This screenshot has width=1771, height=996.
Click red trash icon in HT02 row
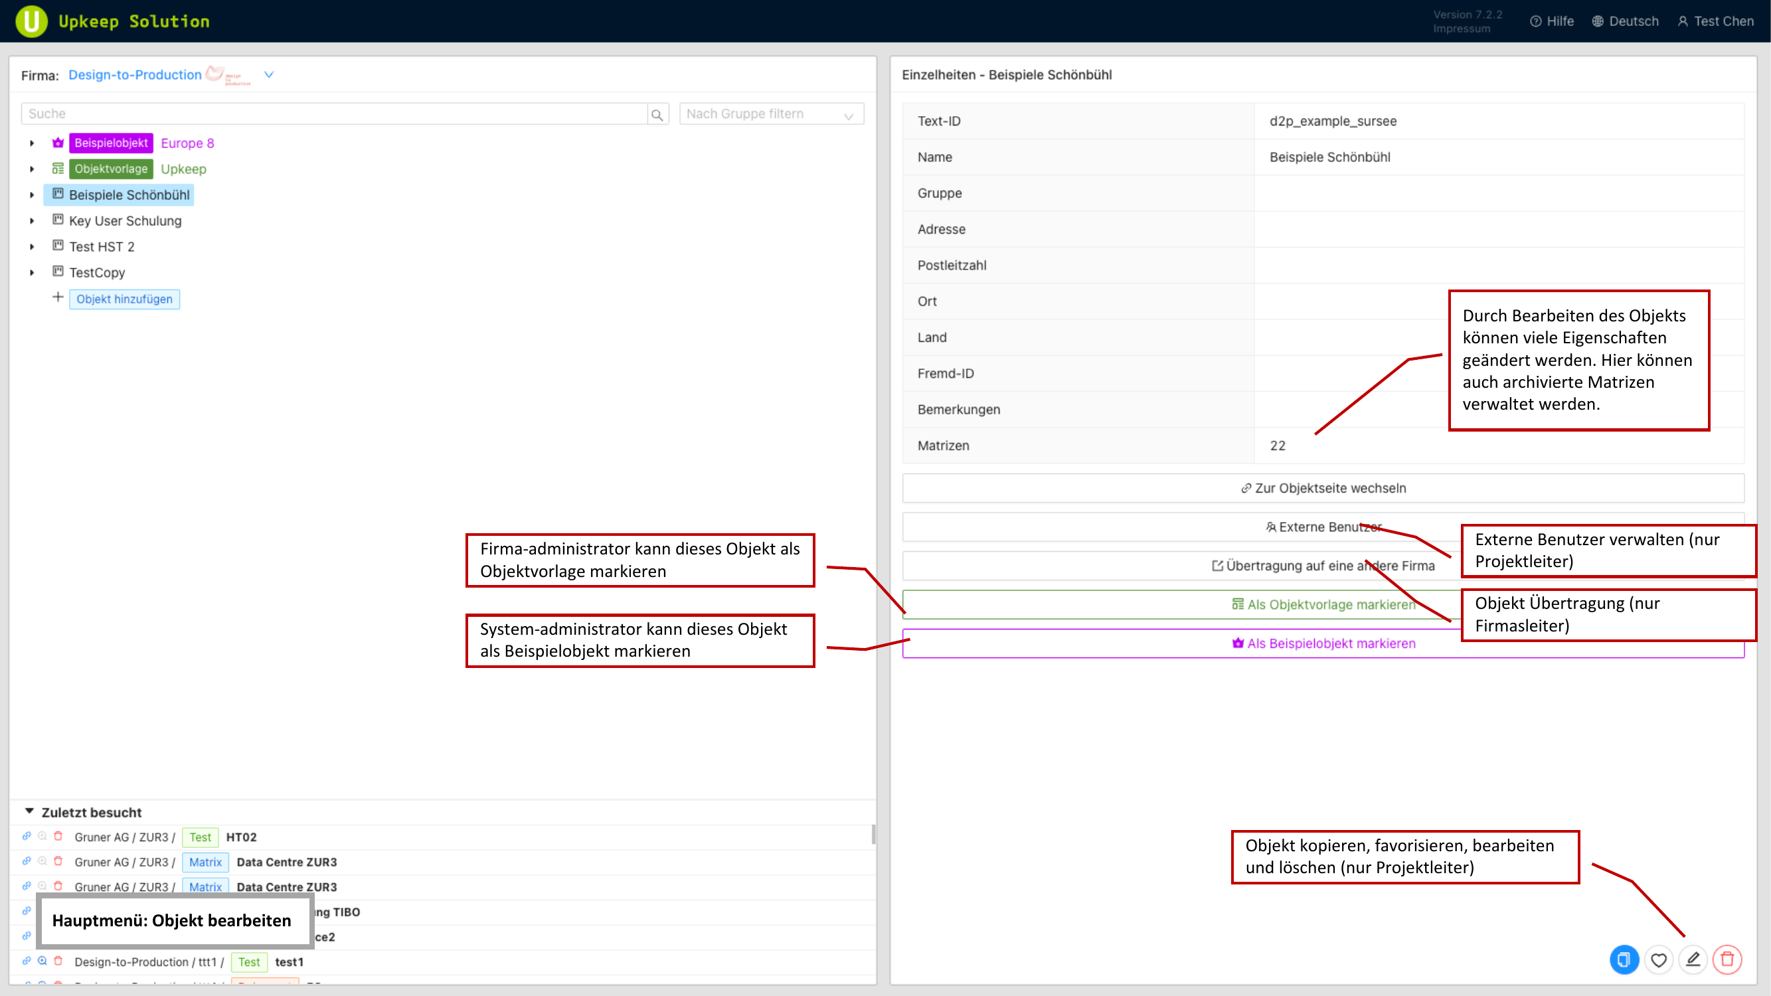pyautogui.click(x=58, y=837)
